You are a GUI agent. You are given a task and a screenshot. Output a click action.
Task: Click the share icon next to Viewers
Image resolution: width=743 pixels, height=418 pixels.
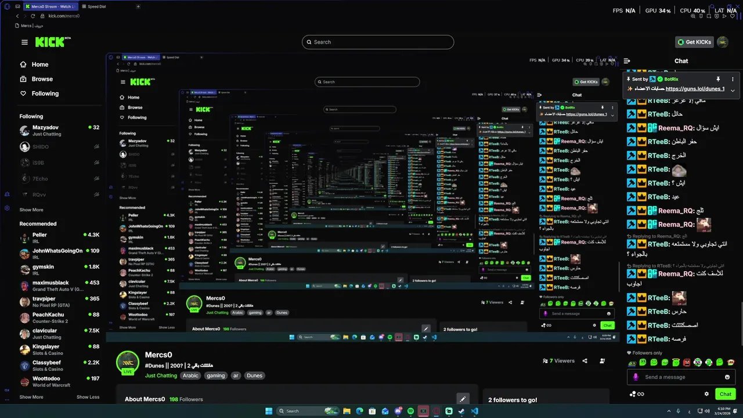(x=585, y=361)
